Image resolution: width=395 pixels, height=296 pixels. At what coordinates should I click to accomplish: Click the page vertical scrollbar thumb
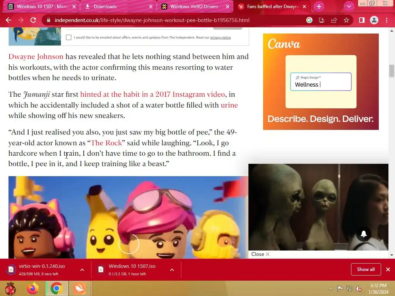coord(392,71)
